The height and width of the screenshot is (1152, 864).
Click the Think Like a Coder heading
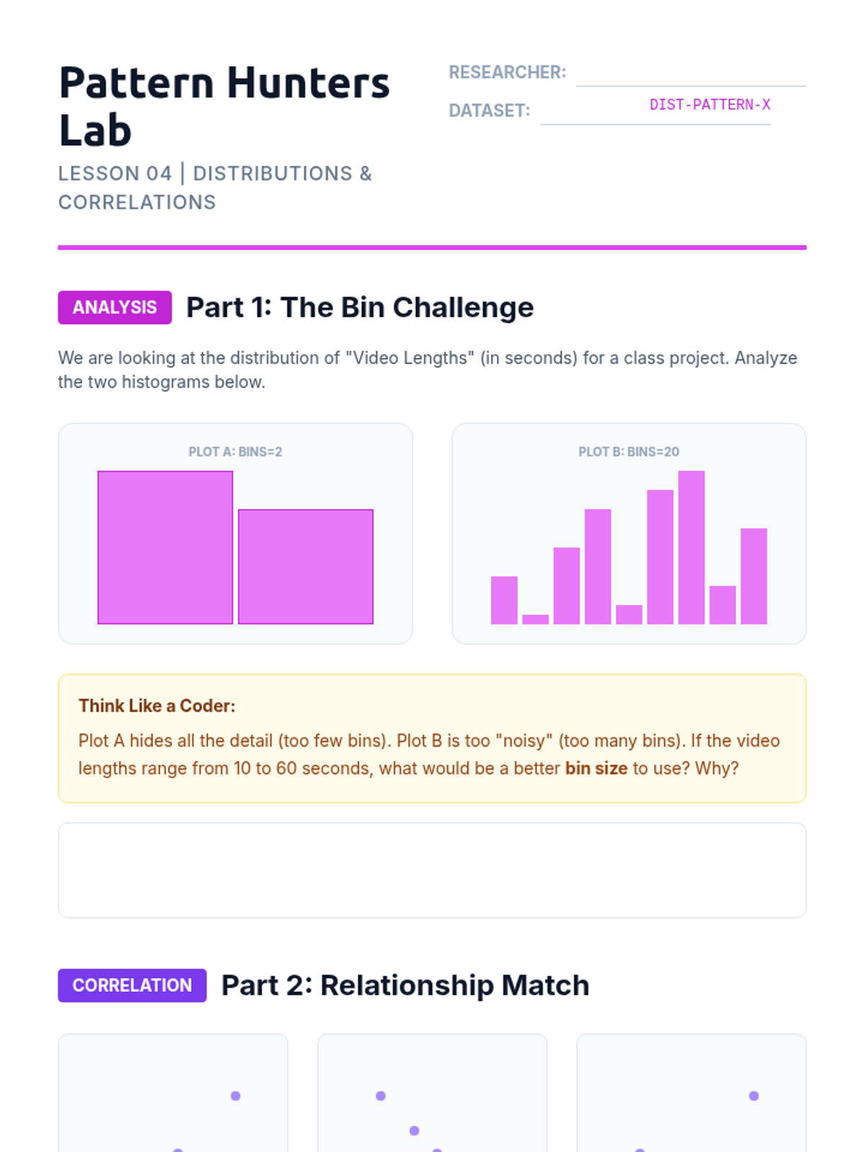pyautogui.click(x=157, y=706)
